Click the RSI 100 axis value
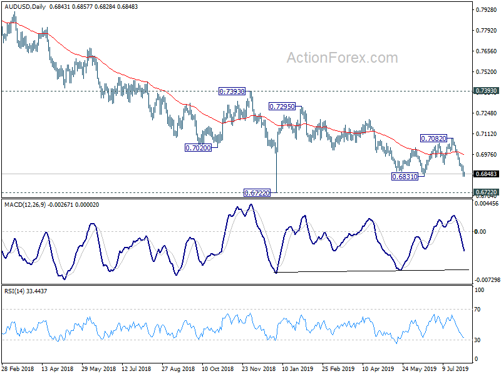Viewport: 501px width, 376px height. point(479,290)
